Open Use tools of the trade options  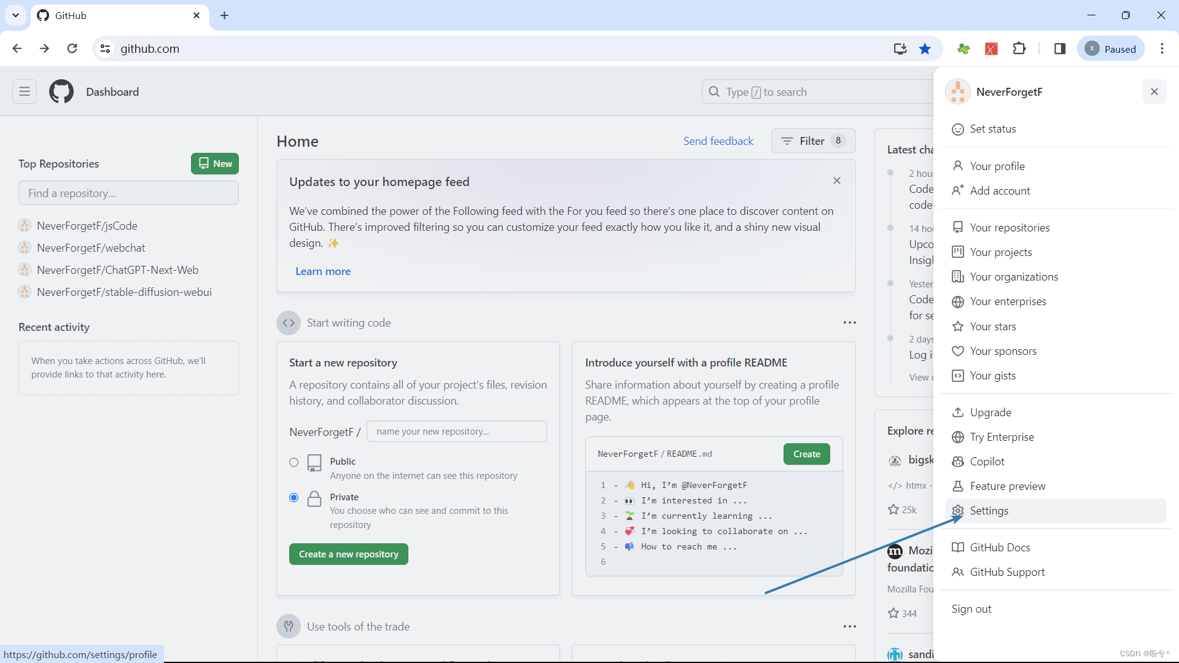[850, 626]
